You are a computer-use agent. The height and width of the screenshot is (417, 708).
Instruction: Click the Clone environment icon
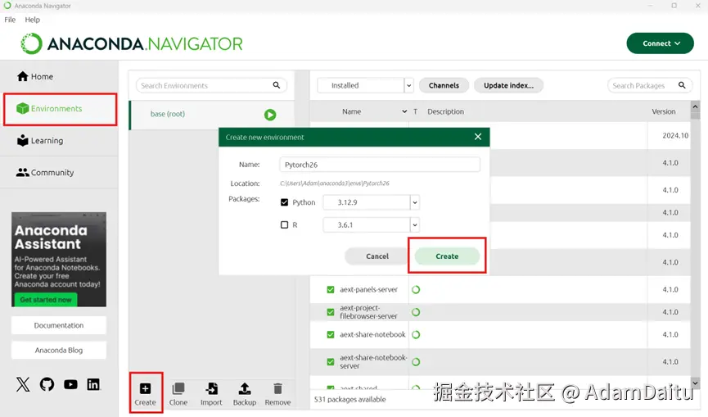pos(178,388)
